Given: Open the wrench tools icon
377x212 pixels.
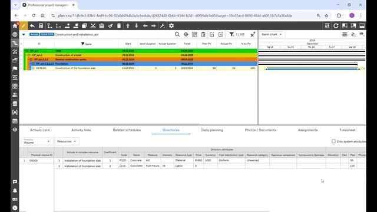Looking at the screenshot, I should (x=163, y=26).
